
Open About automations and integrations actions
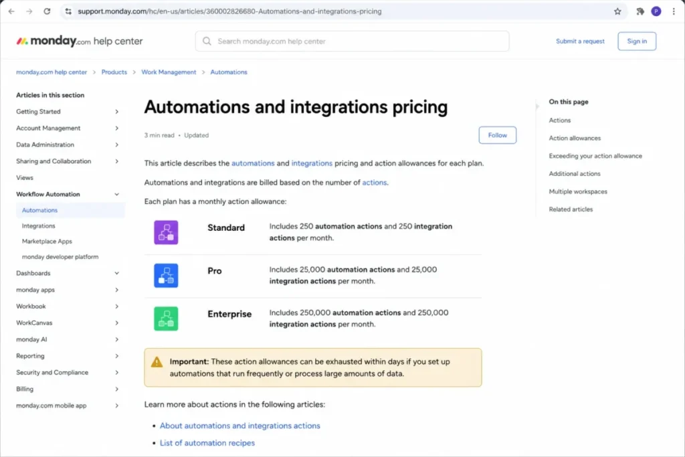point(240,426)
